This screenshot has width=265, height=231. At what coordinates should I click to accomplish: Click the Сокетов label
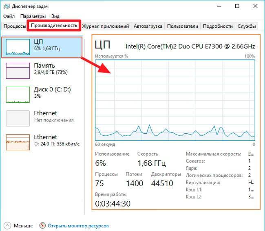tap(195, 161)
